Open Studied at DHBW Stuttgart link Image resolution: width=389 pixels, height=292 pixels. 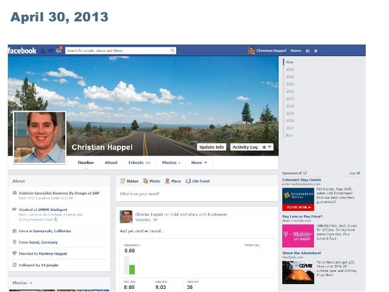tap(43, 209)
